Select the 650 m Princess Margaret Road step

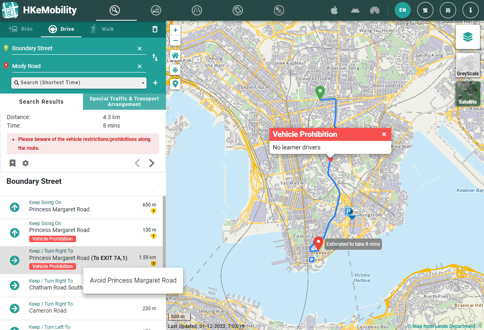[x=81, y=207]
